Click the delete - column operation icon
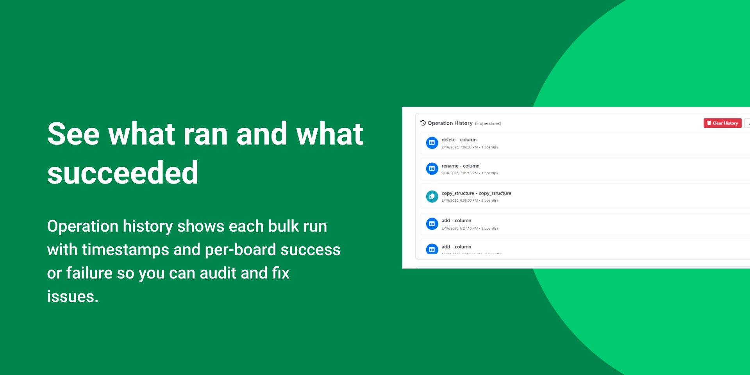 pyautogui.click(x=432, y=143)
